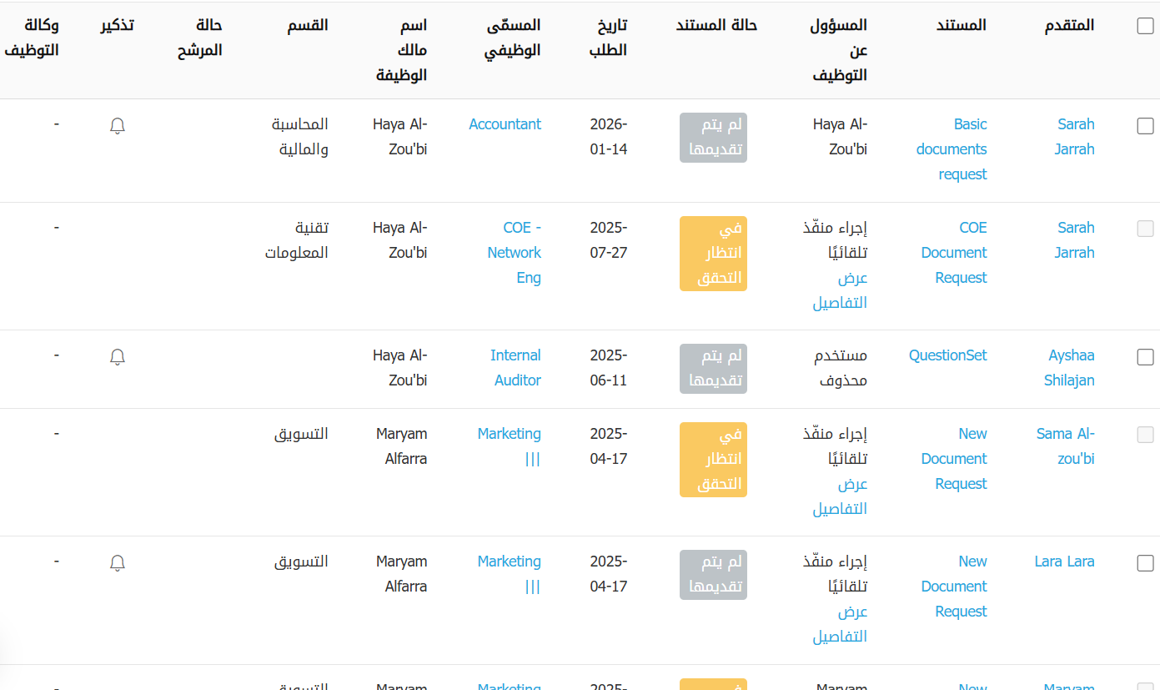This screenshot has height=690, width=1160.
Task: Open Sama Al-zou'bi's New Document Request
Action: coord(954,459)
